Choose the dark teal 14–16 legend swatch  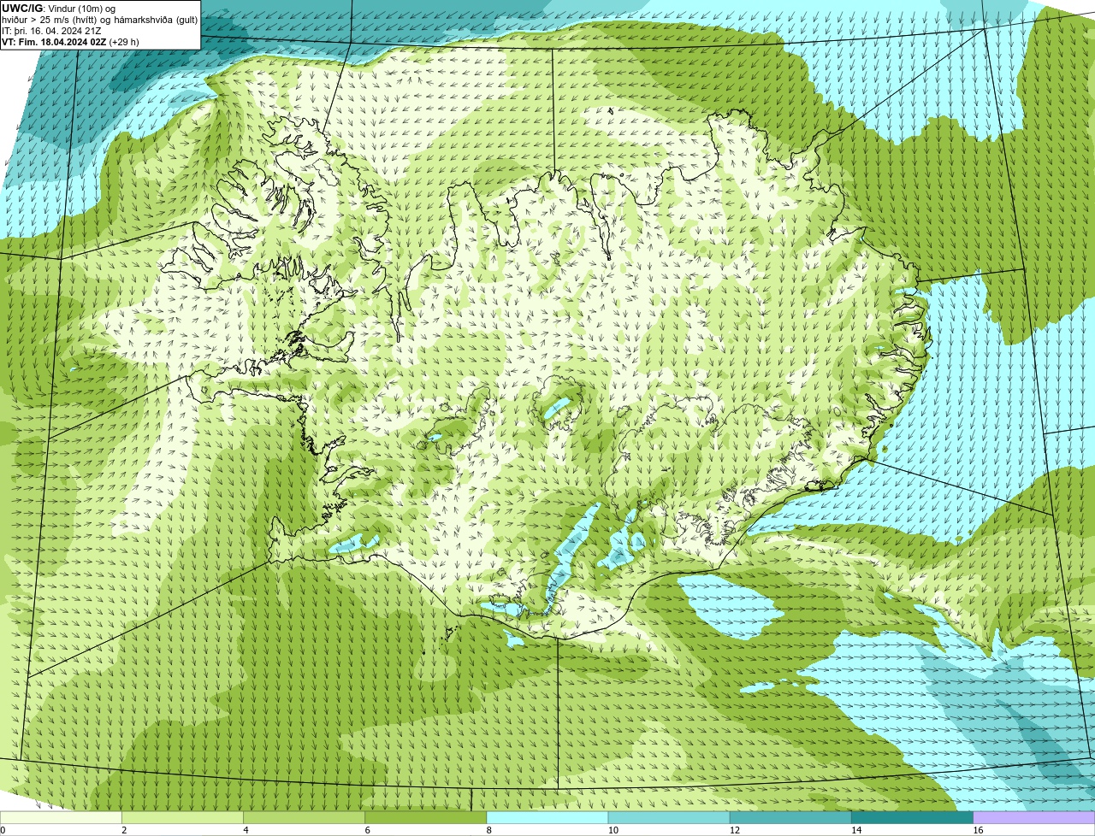(x=913, y=817)
